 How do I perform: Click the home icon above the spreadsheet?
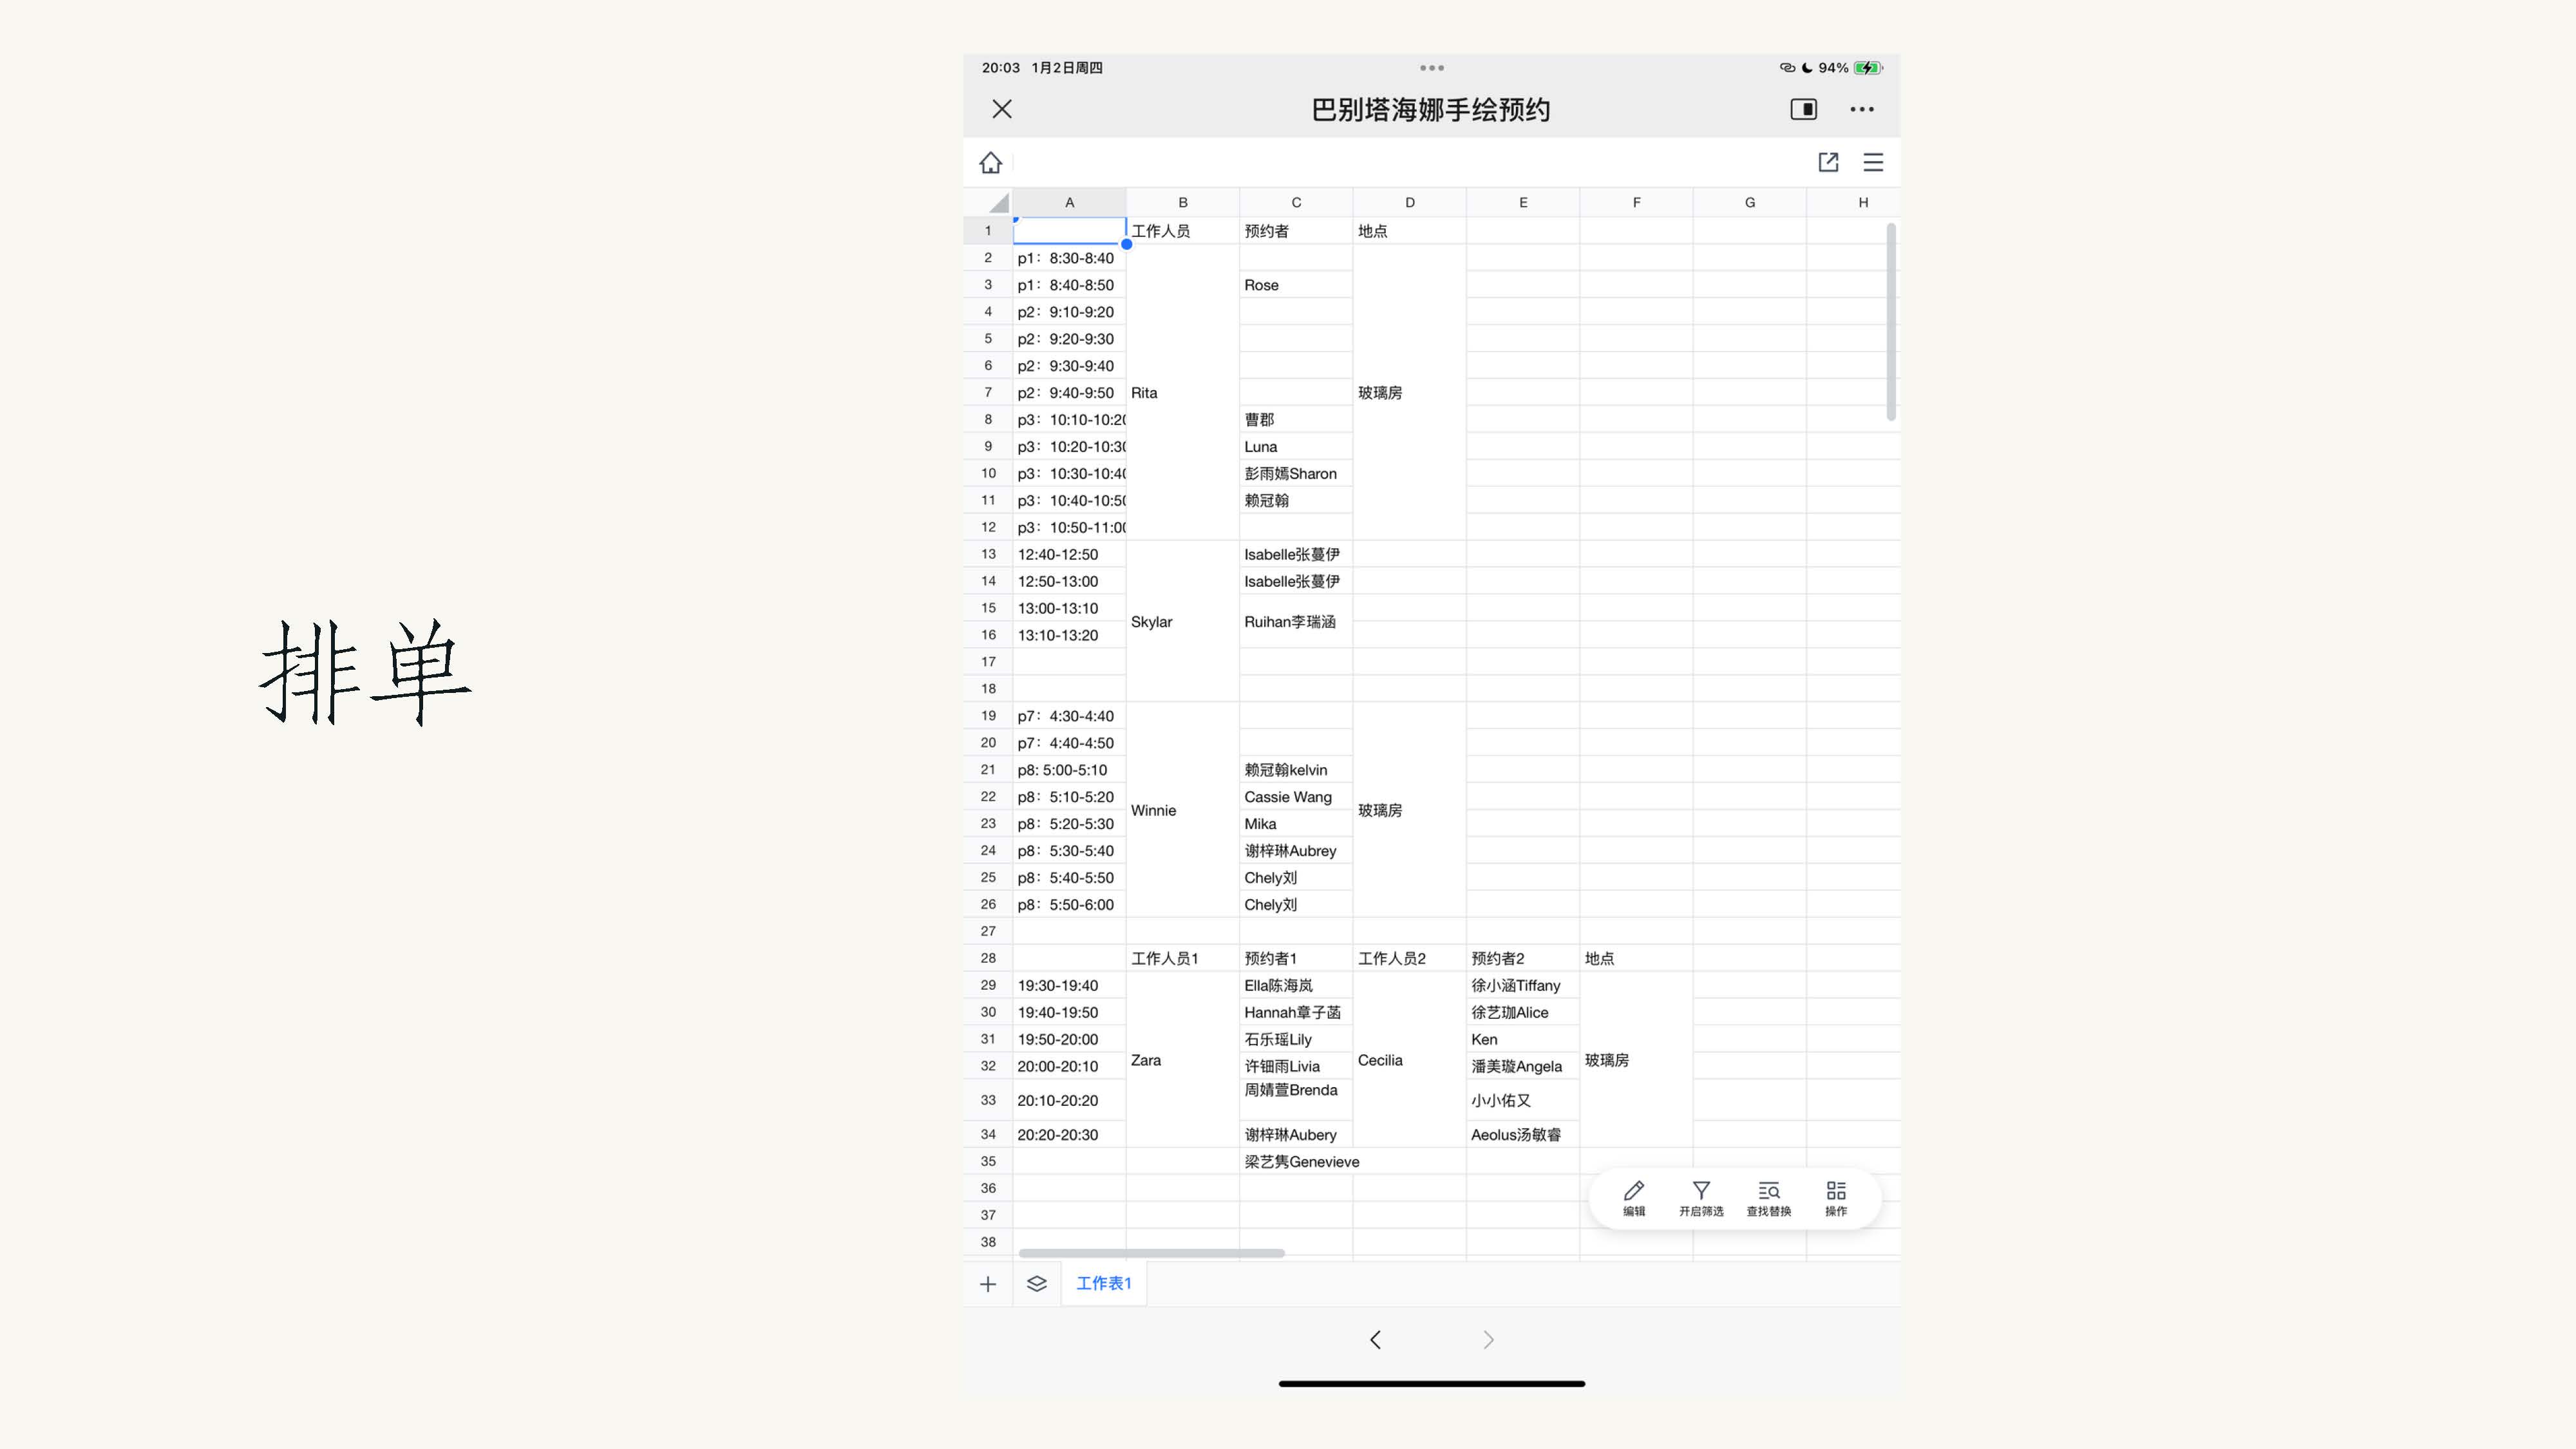[990, 162]
